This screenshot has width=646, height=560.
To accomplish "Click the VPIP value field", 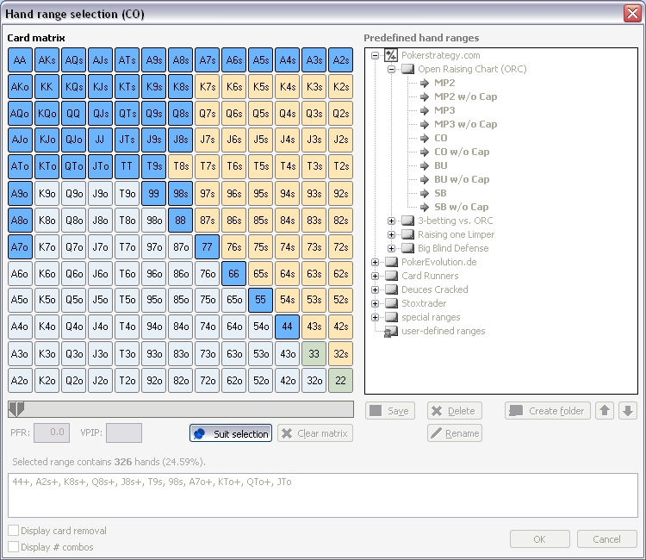I will [124, 432].
